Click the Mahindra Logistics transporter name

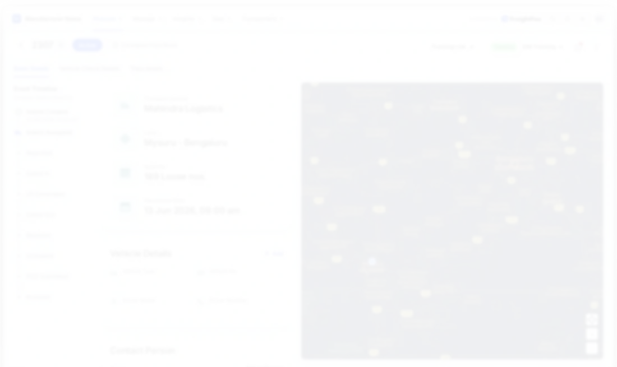click(x=183, y=109)
